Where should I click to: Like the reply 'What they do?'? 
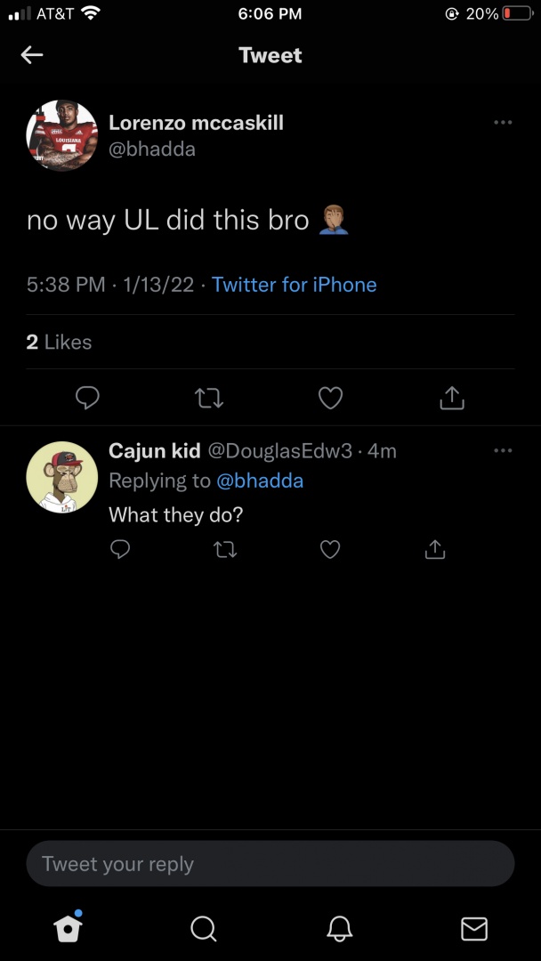click(x=330, y=550)
